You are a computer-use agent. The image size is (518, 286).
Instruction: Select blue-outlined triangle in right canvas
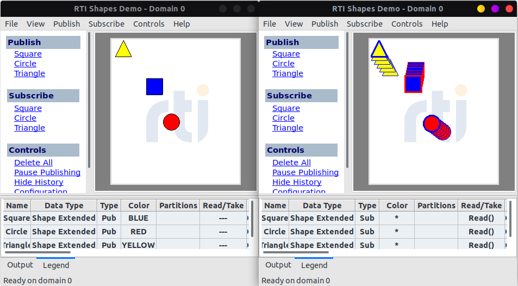tap(379, 51)
